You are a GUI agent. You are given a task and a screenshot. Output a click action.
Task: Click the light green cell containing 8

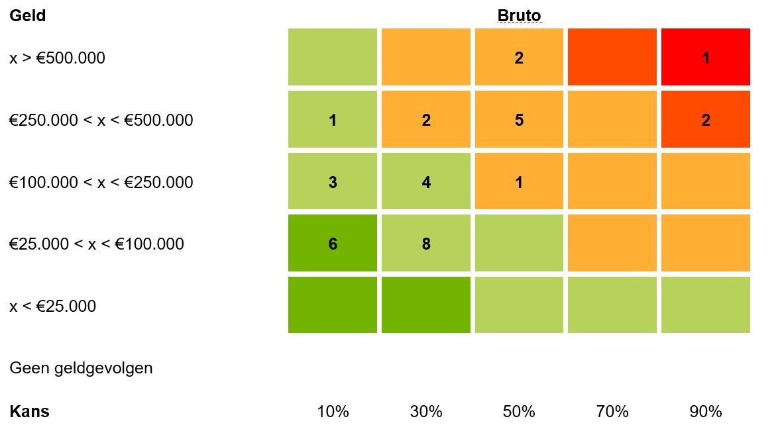tap(425, 244)
